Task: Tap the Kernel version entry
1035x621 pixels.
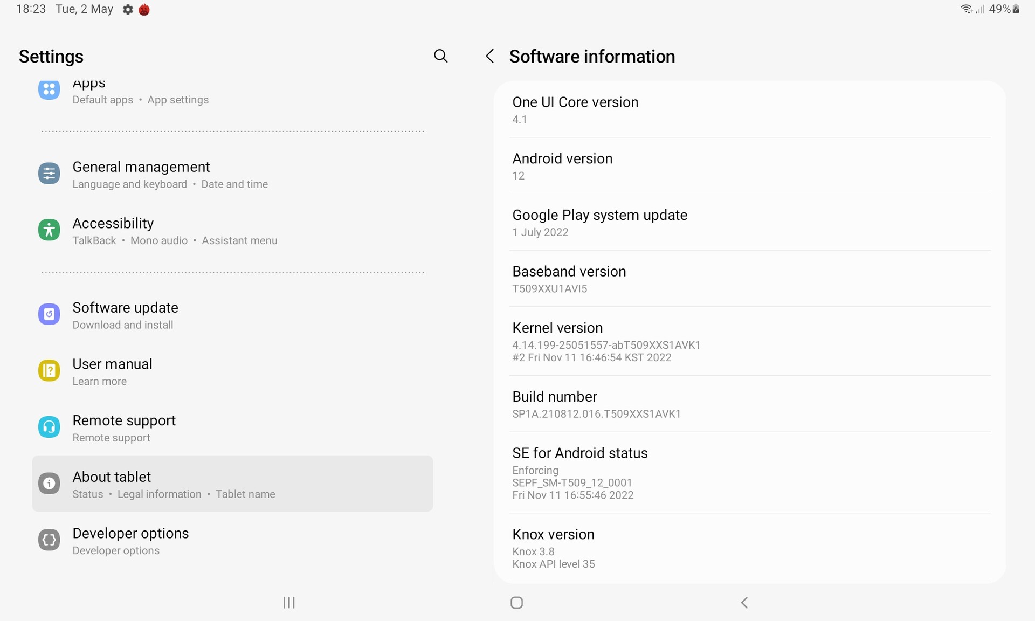Action: (x=749, y=342)
